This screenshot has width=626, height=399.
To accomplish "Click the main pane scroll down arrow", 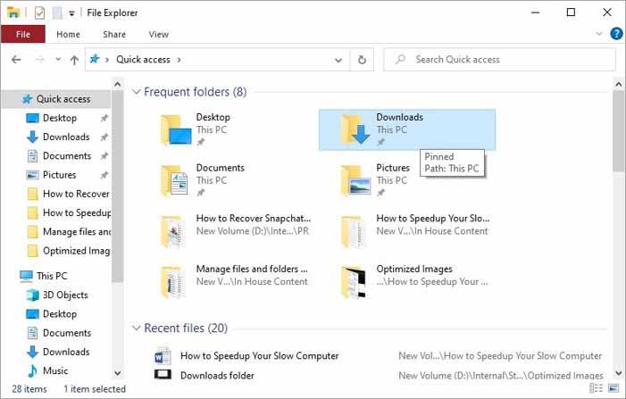I will [x=619, y=373].
